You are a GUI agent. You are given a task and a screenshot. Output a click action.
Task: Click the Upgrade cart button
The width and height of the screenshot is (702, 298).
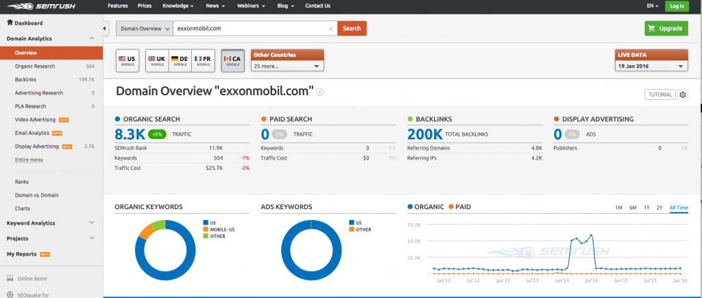click(x=666, y=29)
